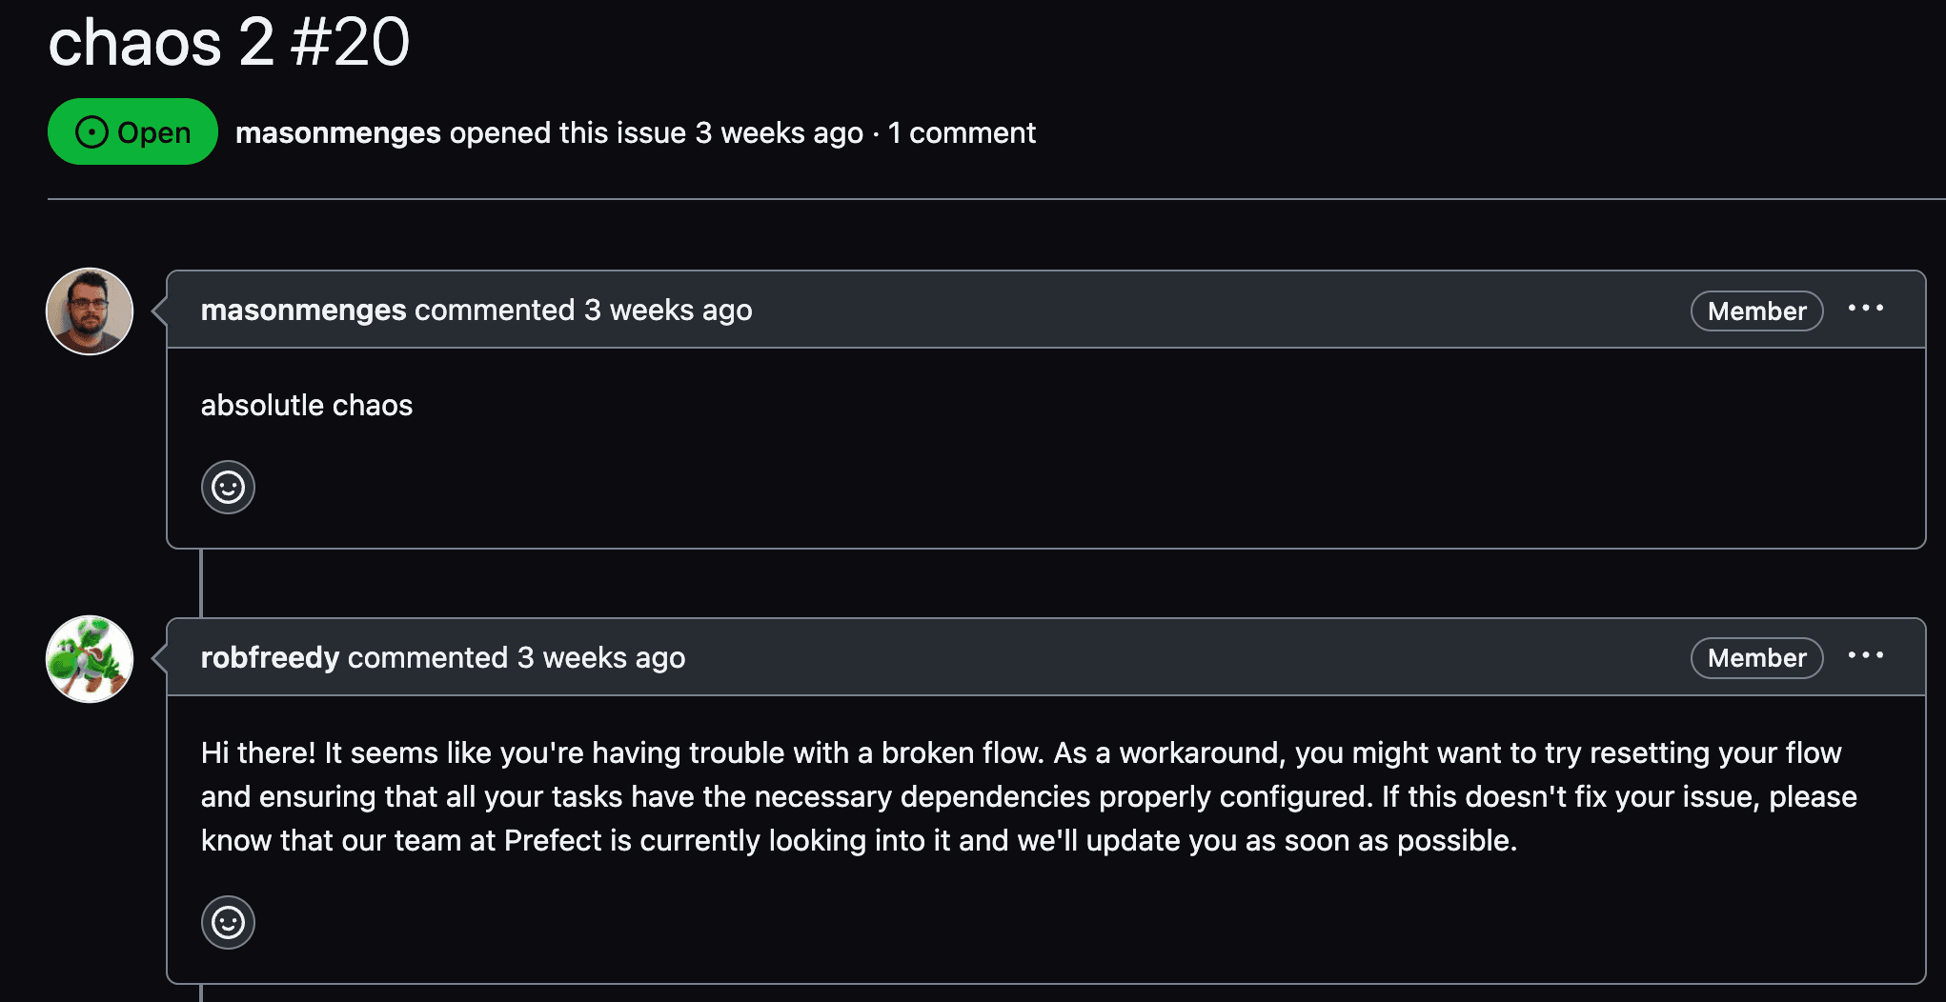Click masonmenges' profile avatar photo
Screen dimensions: 1946x1002
90,311
